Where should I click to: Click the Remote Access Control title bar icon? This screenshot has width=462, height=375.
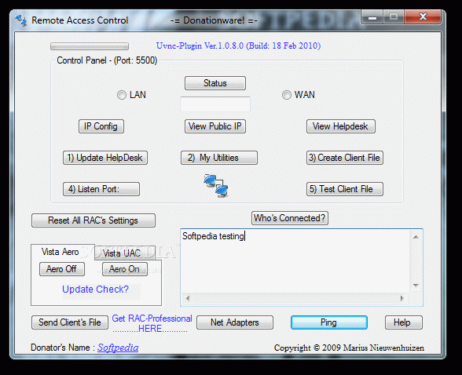click(21, 20)
